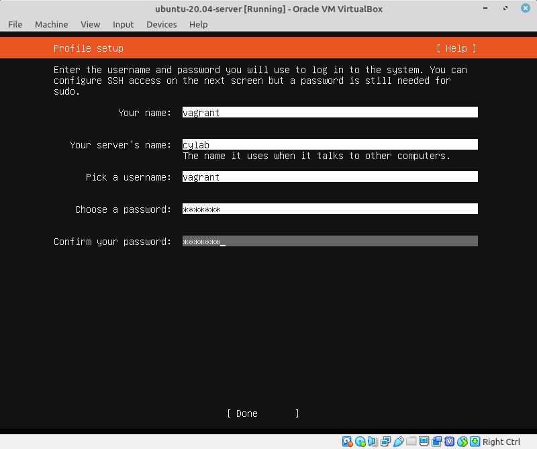Click the USB devices status icon
537x449 pixels.
click(x=398, y=442)
